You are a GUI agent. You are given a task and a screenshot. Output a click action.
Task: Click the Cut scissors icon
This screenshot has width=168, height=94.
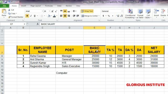click(x=9, y=10)
